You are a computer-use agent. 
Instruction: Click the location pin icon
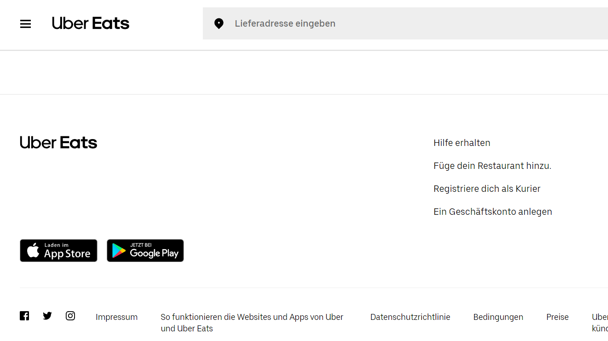[x=219, y=23]
